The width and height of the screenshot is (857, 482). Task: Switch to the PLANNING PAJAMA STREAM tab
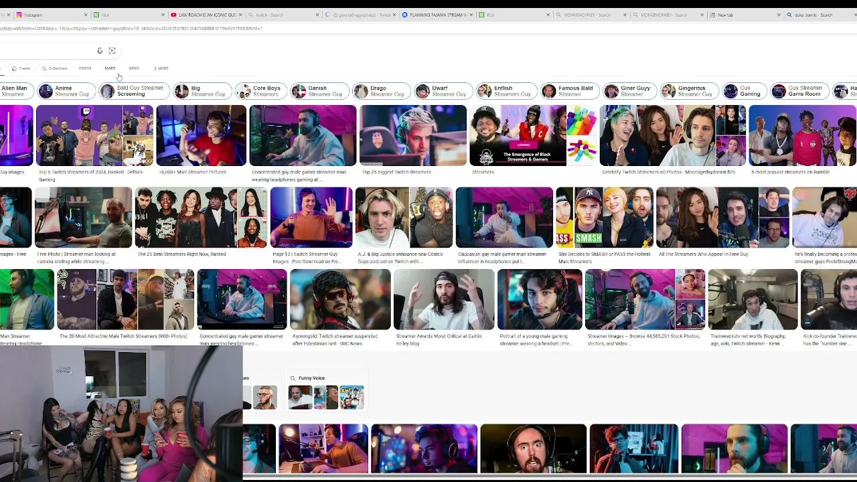(x=437, y=15)
